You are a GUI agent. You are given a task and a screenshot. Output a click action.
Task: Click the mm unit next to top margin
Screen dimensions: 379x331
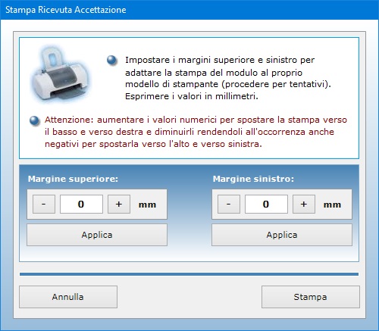pos(147,205)
